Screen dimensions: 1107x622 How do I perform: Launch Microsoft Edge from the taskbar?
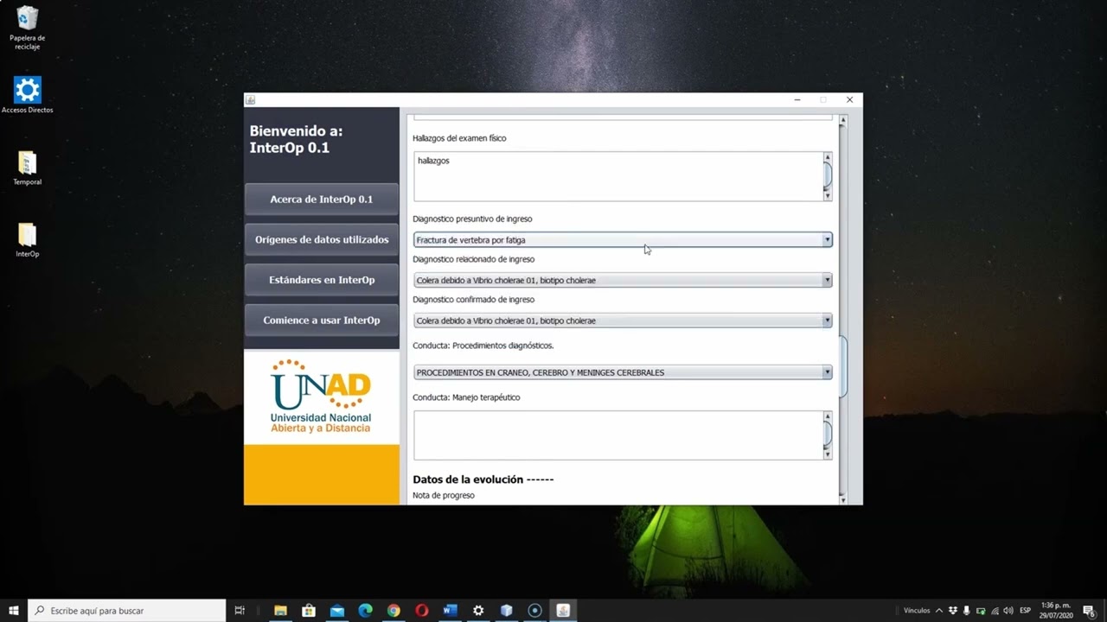point(365,610)
